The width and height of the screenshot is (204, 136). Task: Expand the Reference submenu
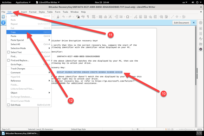pos(29,81)
